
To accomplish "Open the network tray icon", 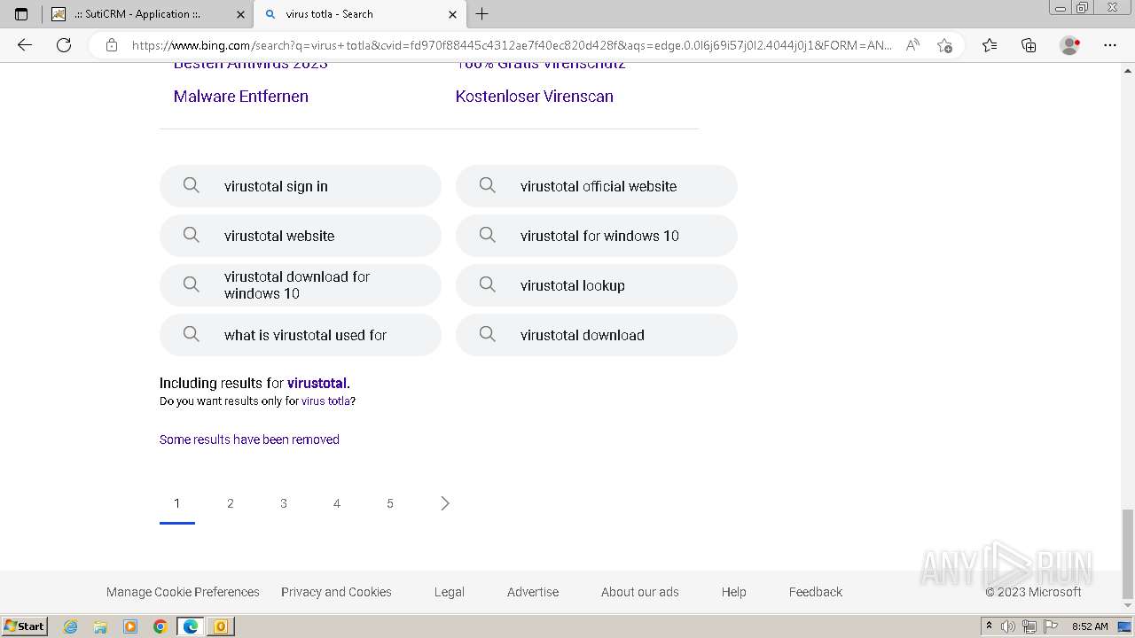I will pos(1029,626).
